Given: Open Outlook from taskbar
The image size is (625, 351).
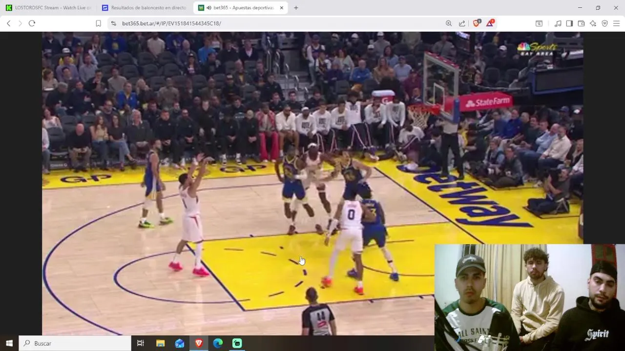Looking at the screenshot, I should (x=180, y=343).
